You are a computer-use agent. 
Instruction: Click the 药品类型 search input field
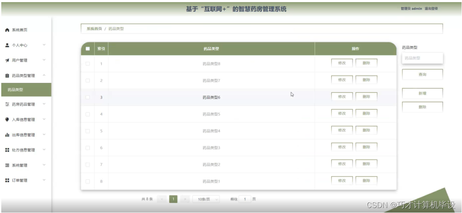[423, 58]
